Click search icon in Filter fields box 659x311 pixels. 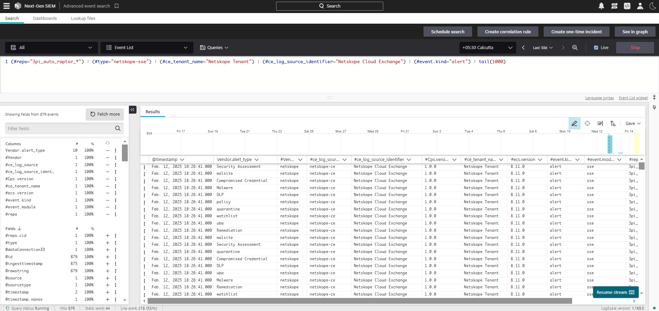[118, 128]
